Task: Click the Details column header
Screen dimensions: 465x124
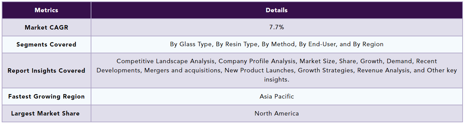Action: point(276,10)
